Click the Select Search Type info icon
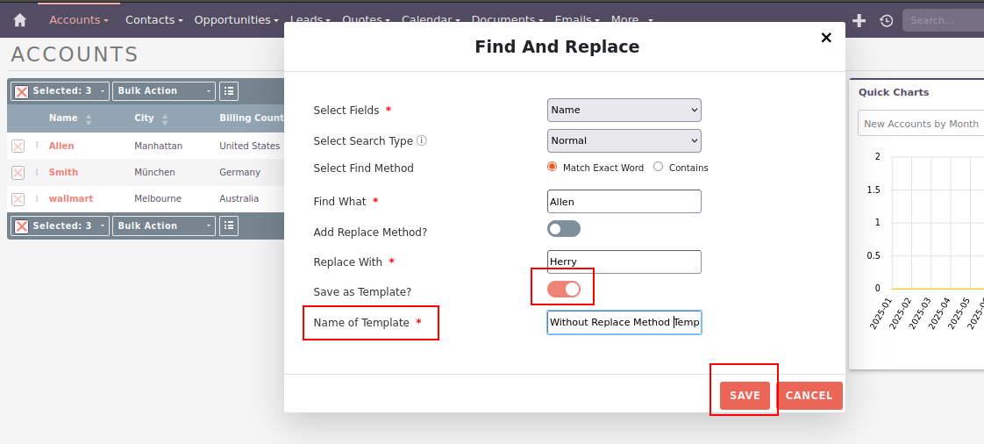The height and width of the screenshot is (444, 984). (422, 140)
